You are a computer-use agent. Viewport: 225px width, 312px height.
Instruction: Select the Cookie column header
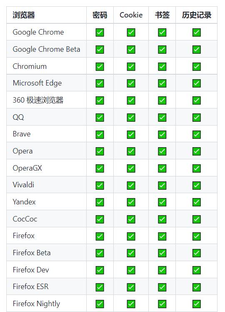point(131,15)
